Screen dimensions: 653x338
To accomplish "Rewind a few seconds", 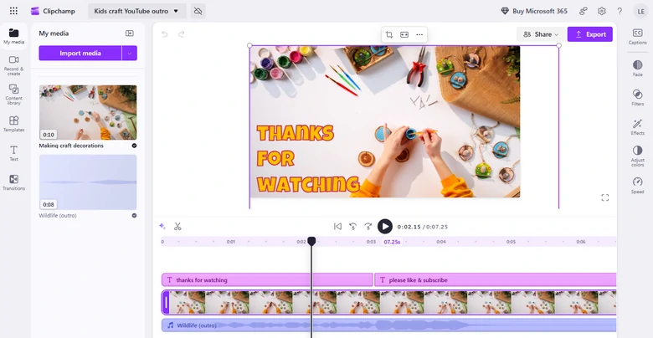I will (352, 227).
